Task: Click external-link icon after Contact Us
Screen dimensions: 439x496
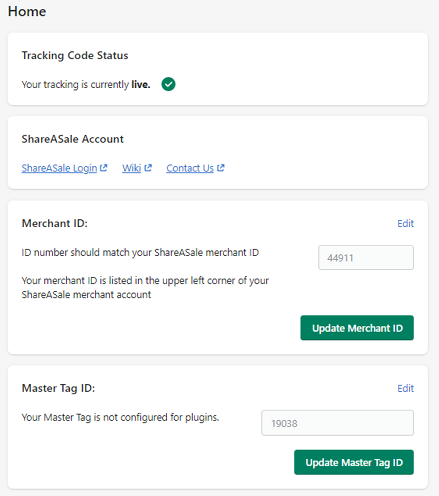Action: pos(221,168)
